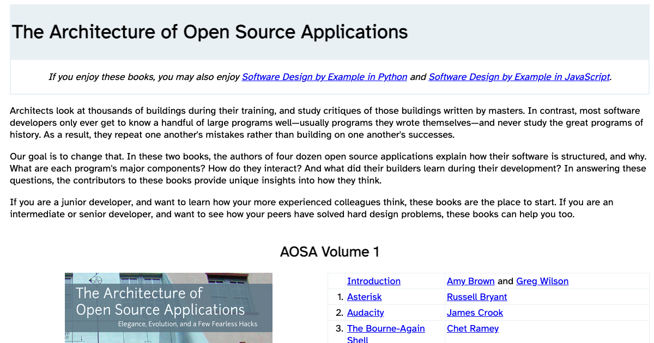
Task: Click the paragraph starting 'Architects look at thousands'
Action: tap(330, 122)
